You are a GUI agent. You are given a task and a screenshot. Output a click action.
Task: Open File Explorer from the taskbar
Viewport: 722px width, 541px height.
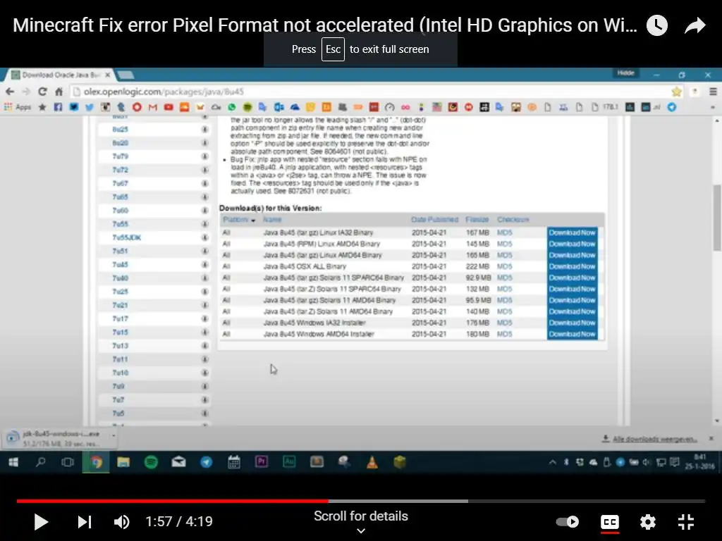pos(123,462)
